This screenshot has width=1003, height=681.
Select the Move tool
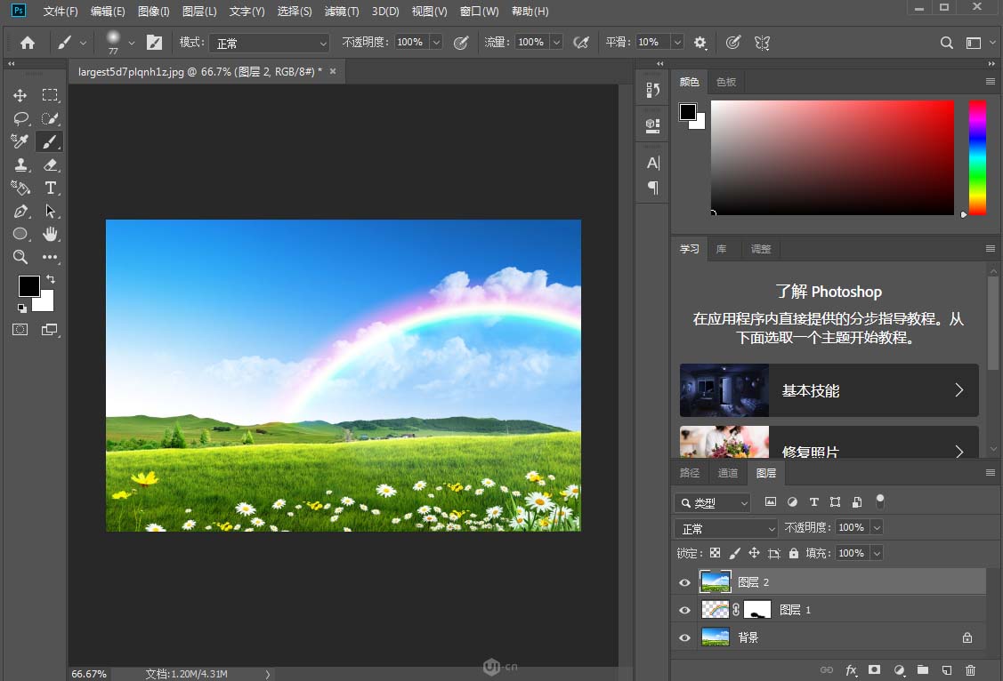[x=20, y=95]
